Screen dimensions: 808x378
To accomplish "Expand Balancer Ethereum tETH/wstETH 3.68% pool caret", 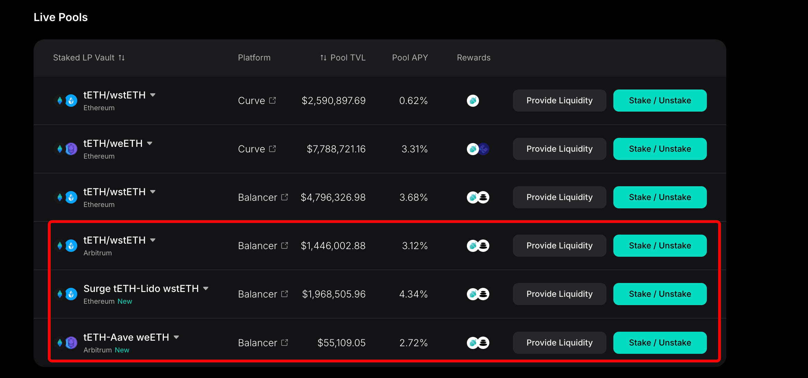I will tap(153, 192).
